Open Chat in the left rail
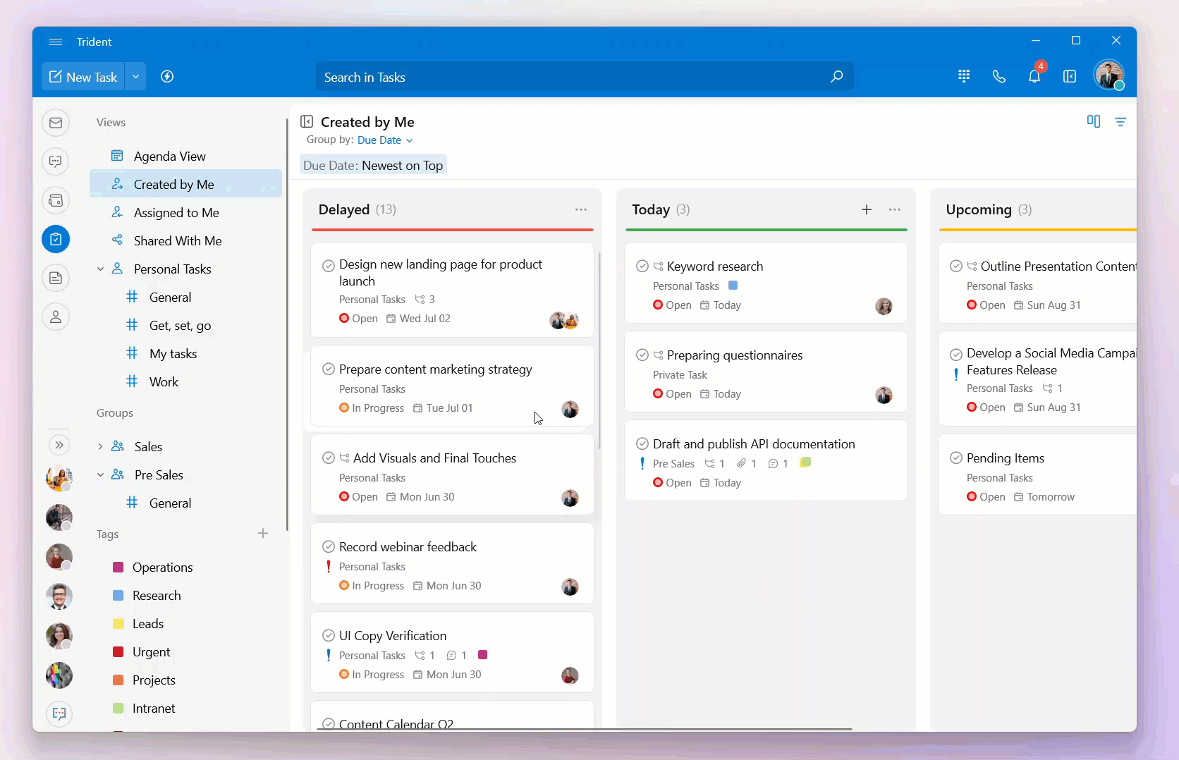 [x=56, y=161]
